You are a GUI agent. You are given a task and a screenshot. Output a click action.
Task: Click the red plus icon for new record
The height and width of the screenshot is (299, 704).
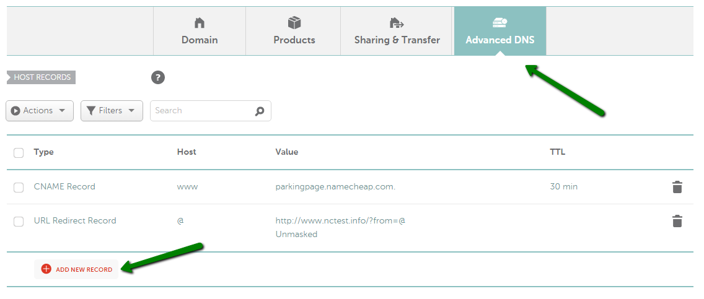click(x=46, y=269)
